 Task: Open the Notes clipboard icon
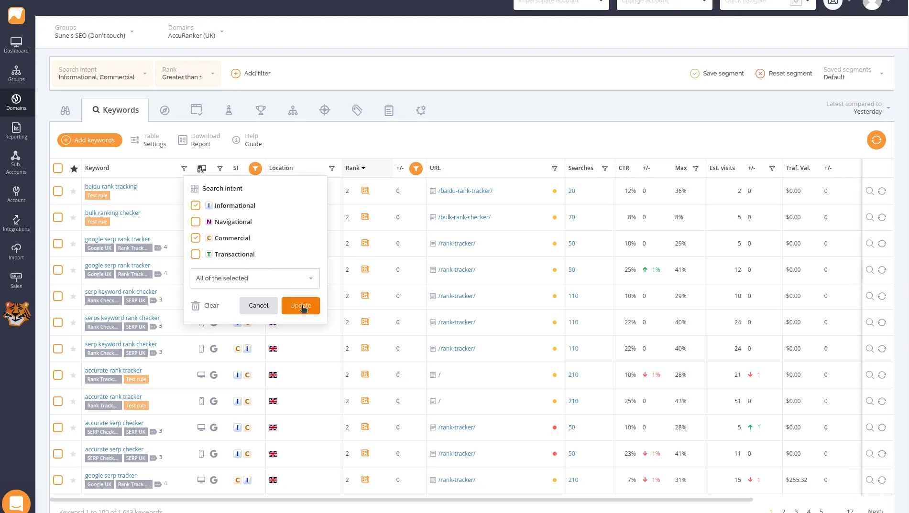point(389,110)
